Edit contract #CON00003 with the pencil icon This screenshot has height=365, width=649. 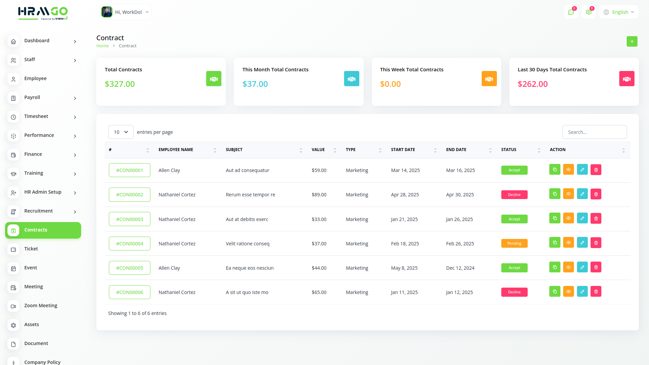[x=582, y=218]
